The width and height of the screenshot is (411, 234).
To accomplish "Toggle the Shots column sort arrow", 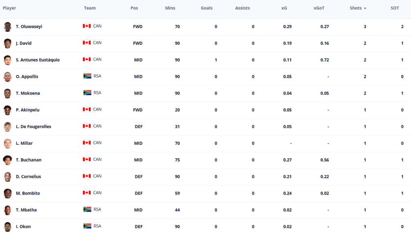I will pyautogui.click(x=365, y=8).
